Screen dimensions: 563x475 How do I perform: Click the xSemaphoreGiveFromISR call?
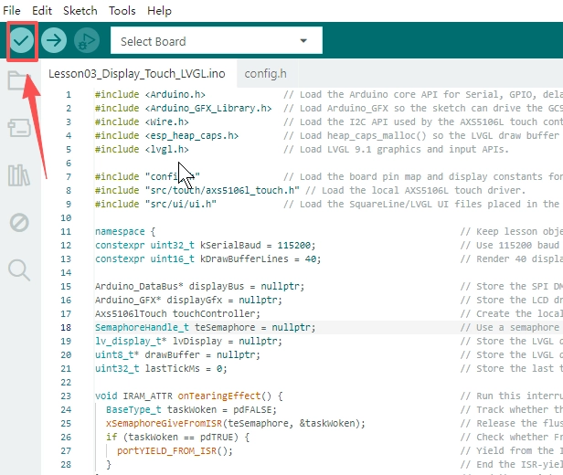pyautogui.click(x=236, y=423)
